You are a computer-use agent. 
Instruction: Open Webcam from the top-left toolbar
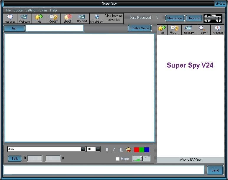point(24,18)
